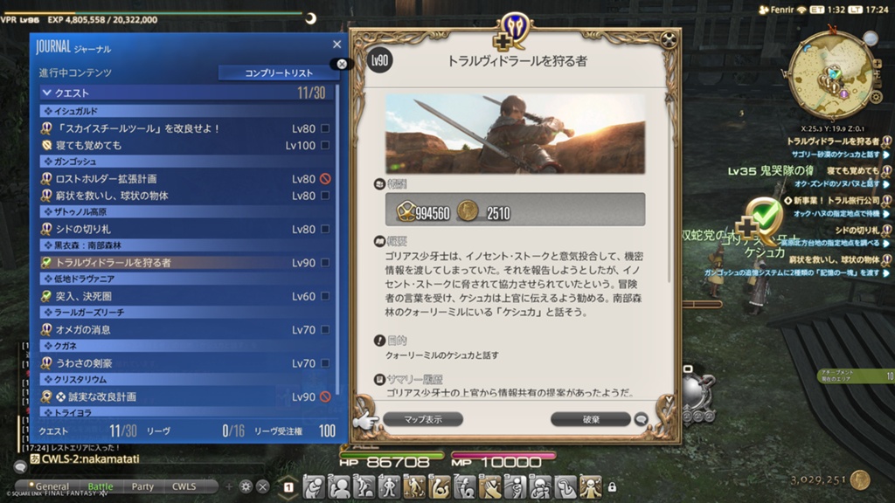The width and height of the screenshot is (895, 503).
Task: Click the gil coin icon at bottom right
Action: coord(860,480)
